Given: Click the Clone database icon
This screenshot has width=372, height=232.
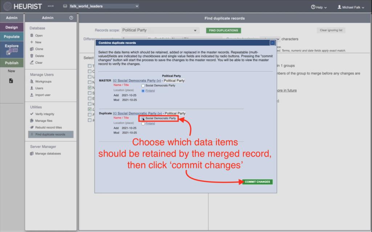Looking at the screenshot, I should [x=32, y=49].
